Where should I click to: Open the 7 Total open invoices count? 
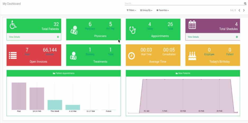coord(27,50)
